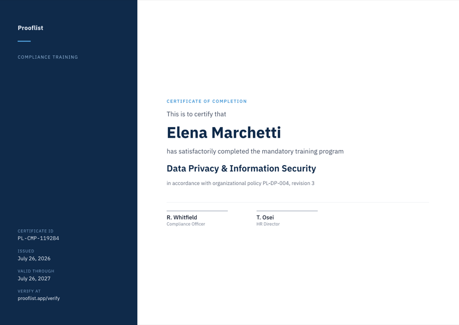
Task: Click the R. Whitfield signatory name
Action: pyautogui.click(x=182, y=217)
